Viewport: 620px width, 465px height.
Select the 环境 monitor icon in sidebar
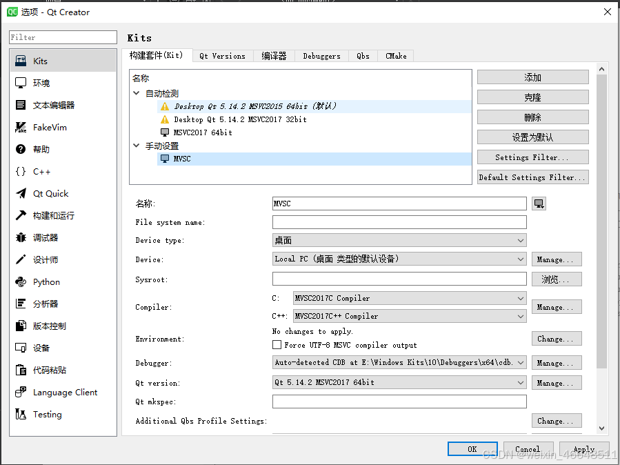coord(21,83)
